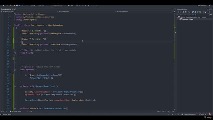Pin the FruitManager.cs tab
213x120 pixels.
click(13, 9)
